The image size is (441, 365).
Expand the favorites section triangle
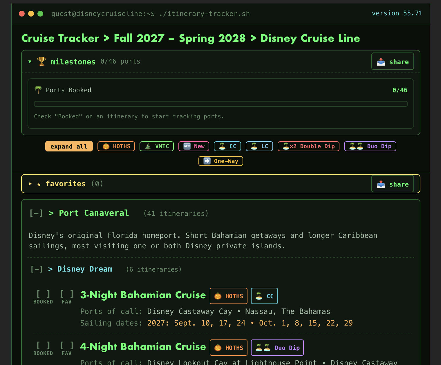pos(30,184)
